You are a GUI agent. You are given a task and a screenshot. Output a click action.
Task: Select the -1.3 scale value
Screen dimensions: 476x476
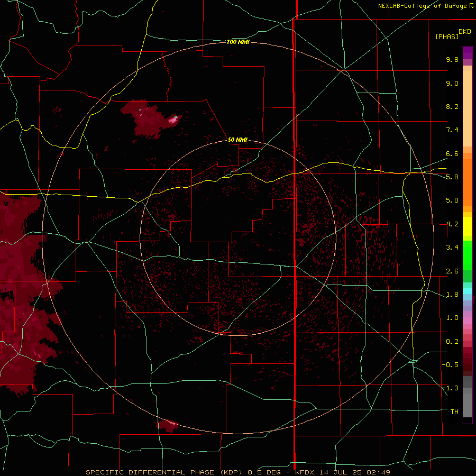click(450, 388)
